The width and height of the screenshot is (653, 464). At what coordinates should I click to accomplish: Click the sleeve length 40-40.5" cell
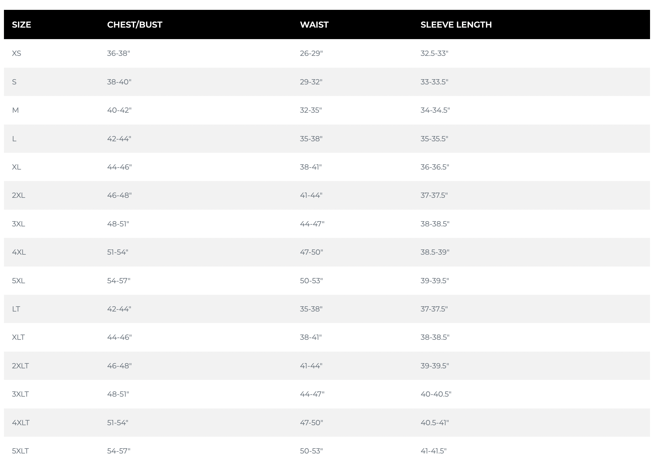pos(436,394)
